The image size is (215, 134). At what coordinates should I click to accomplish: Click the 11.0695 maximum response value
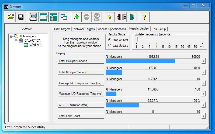click(x=153, y=89)
